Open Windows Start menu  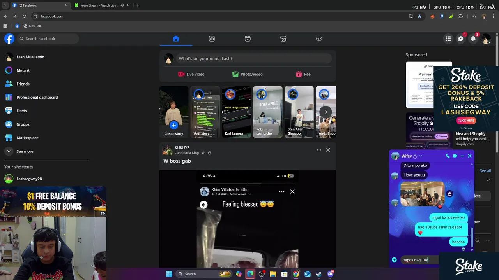(x=169, y=274)
